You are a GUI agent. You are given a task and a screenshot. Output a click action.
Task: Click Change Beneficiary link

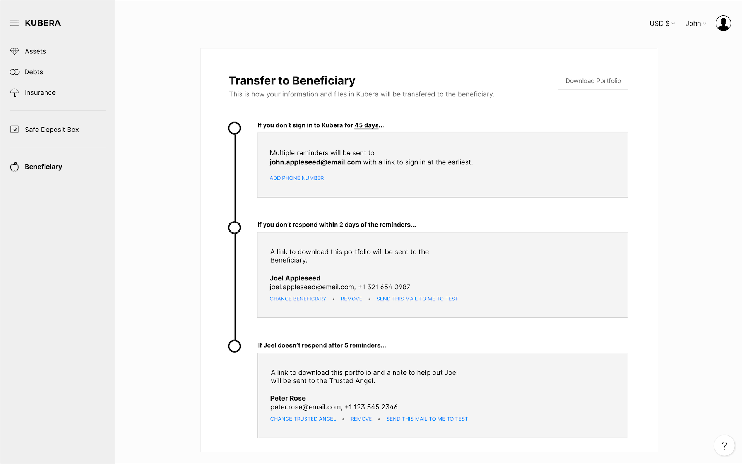point(298,299)
